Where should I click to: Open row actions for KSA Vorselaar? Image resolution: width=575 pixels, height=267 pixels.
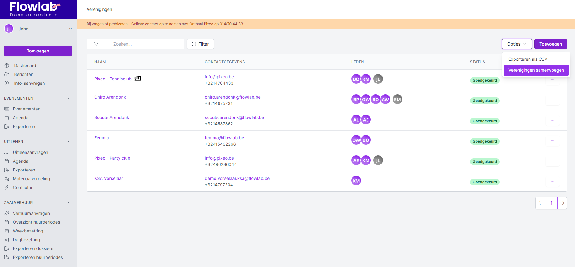(x=552, y=181)
